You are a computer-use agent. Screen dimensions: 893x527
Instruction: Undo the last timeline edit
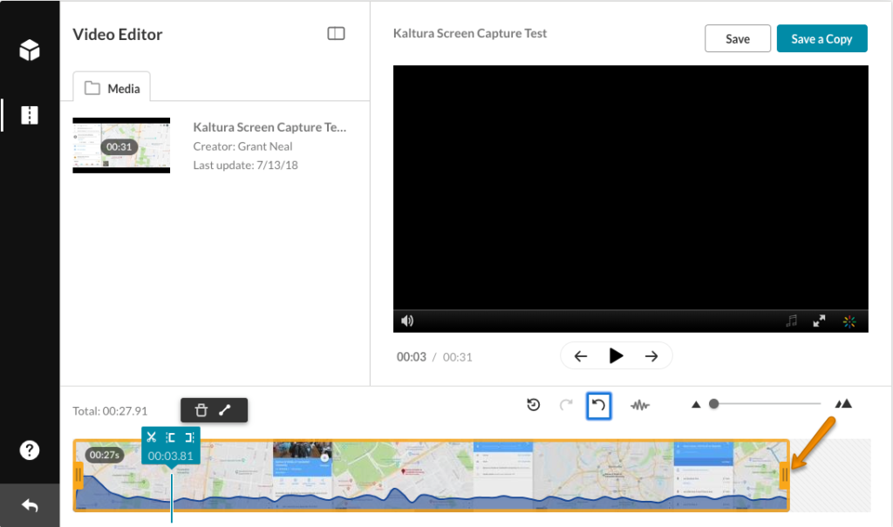599,403
